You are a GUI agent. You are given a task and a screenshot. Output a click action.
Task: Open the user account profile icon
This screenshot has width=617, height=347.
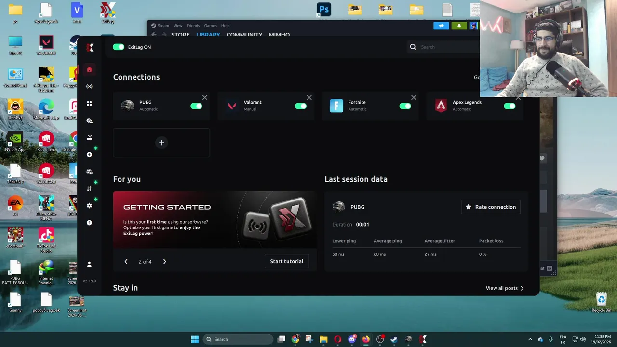(x=89, y=264)
